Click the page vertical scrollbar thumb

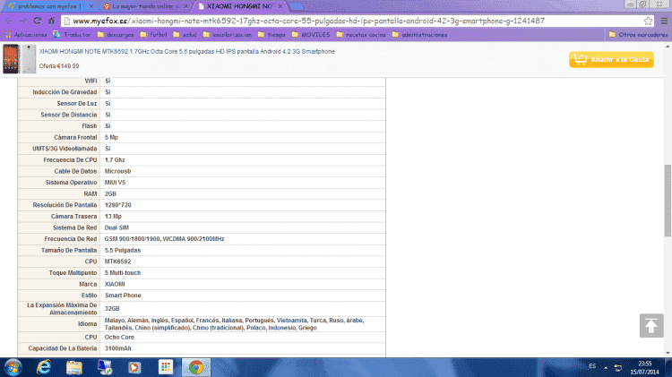click(668, 201)
